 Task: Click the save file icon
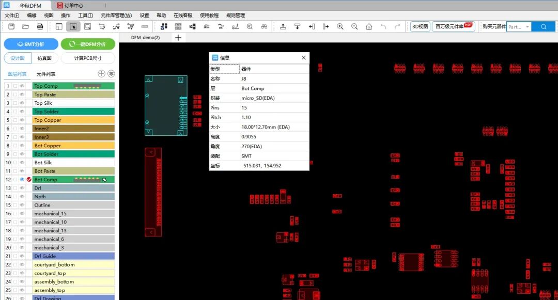[11, 26]
